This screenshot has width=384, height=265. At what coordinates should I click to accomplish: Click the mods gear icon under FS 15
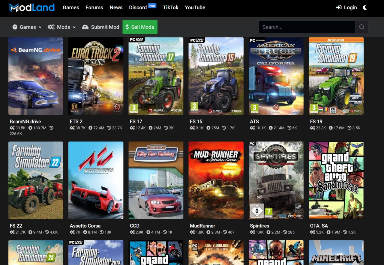click(x=192, y=128)
